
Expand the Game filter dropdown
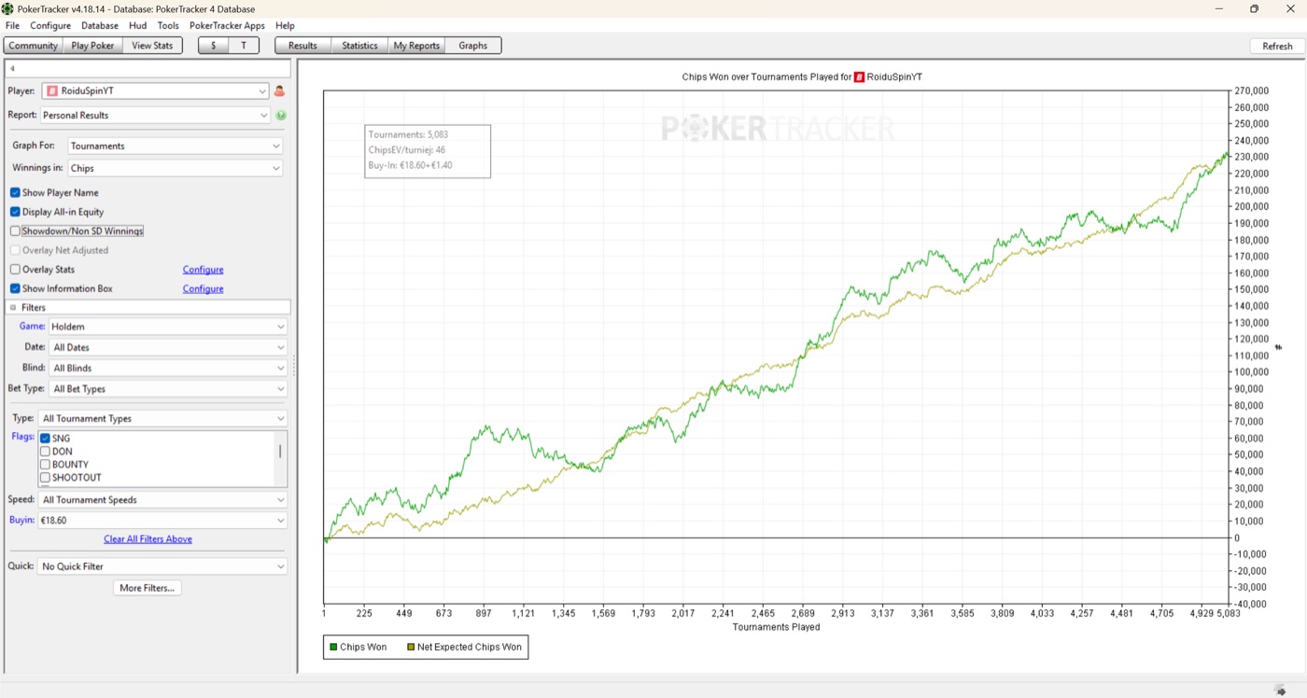pyautogui.click(x=168, y=327)
